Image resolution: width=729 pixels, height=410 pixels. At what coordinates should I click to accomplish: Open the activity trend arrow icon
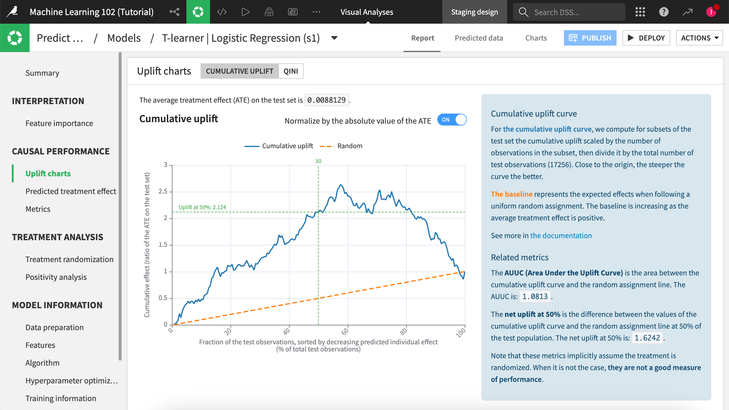click(x=688, y=12)
